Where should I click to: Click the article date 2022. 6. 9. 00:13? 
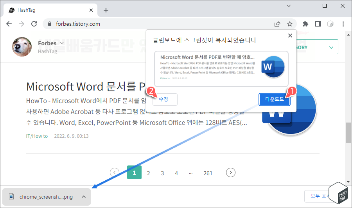coord(72,136)
